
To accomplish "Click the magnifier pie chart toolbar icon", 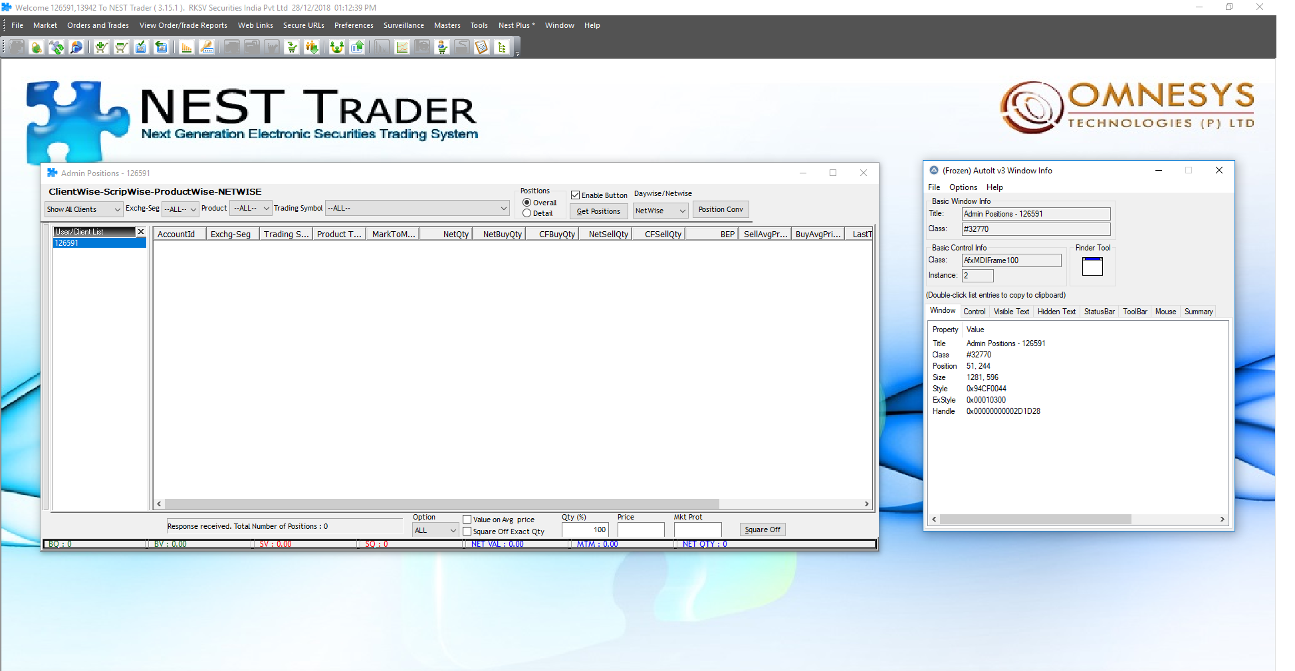I will tap(76, 47).
